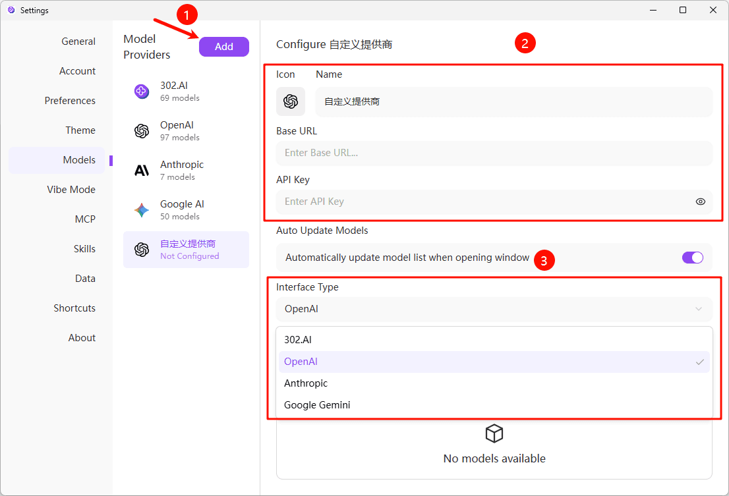Click the Add provider button
Viewport: 729px width, 496px height.
coord(223,46)
